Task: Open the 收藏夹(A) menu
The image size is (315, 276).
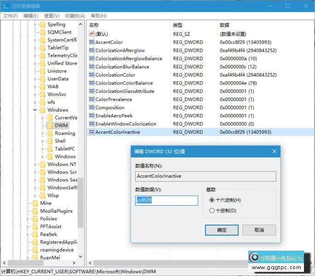Action: (x=74, y=16)
